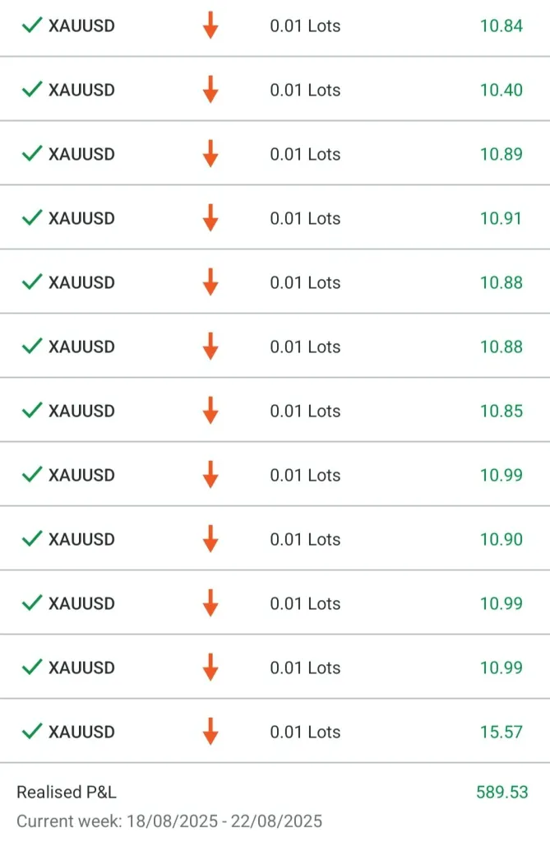Click the orange sell arrow on the 10.40 trade
The width and height of the screenshot is (550, 842).
(x=210, y=90)
